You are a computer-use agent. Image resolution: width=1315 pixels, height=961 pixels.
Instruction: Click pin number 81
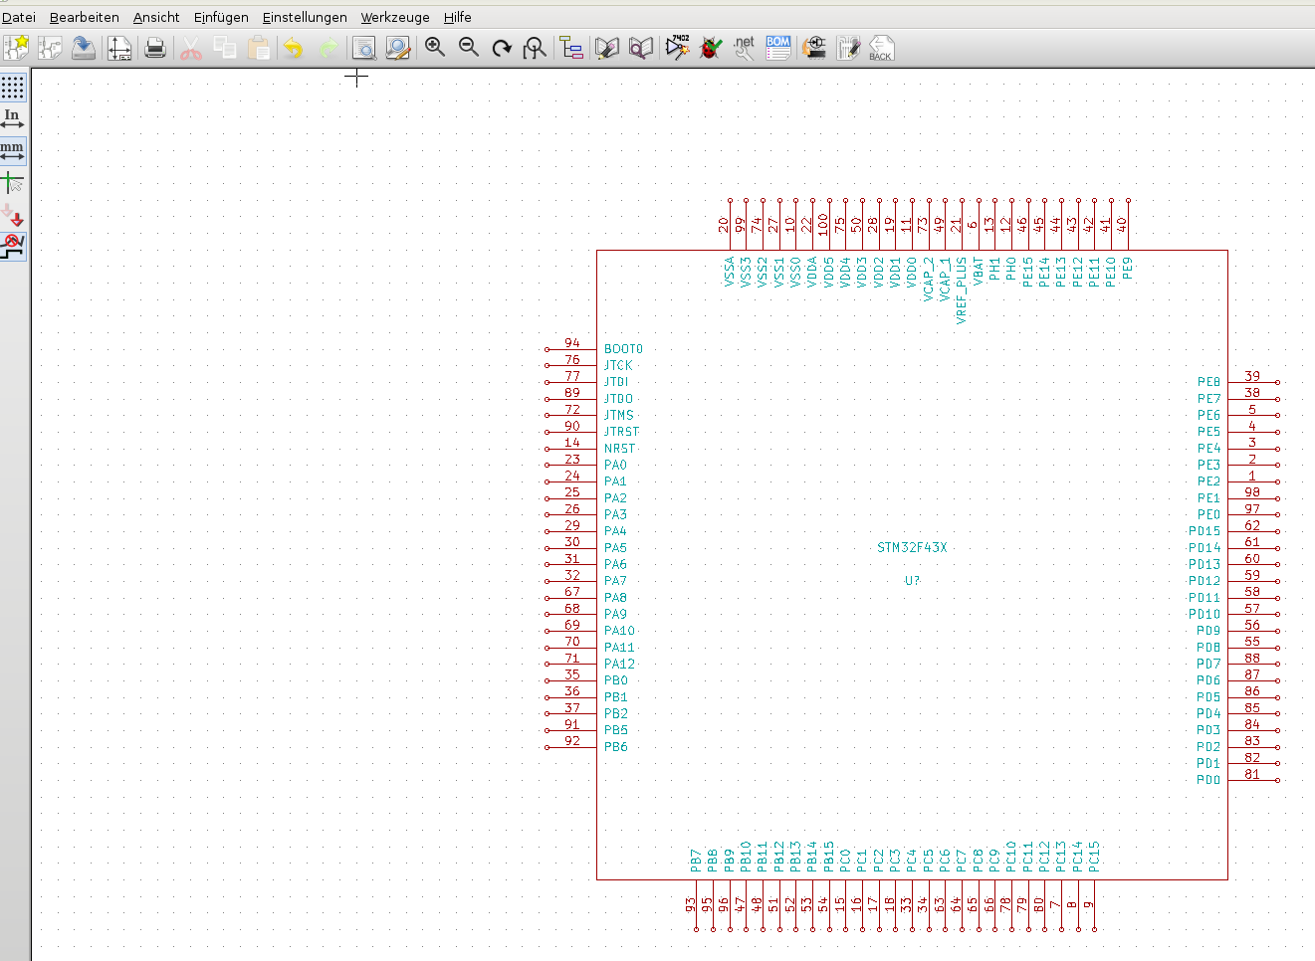[1252, 774]
